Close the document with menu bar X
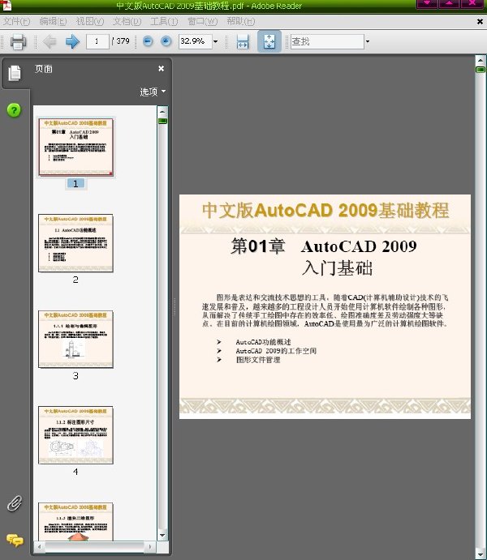The height and width of the screenshot is (560, 487). pyautogui.click(x=480, y=22)
